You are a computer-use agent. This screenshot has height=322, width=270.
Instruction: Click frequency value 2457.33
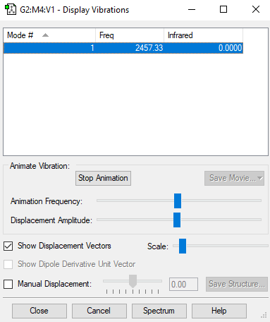pyautogui.click(x=149, y=48)
